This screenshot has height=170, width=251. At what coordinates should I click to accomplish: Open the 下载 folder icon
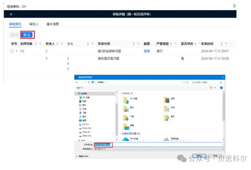(x=126, y=117)
